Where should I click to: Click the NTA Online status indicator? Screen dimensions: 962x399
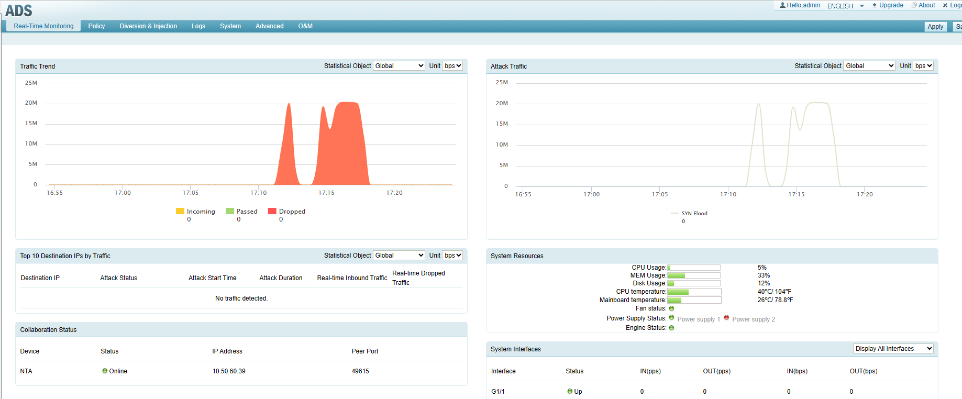[105, 371]
